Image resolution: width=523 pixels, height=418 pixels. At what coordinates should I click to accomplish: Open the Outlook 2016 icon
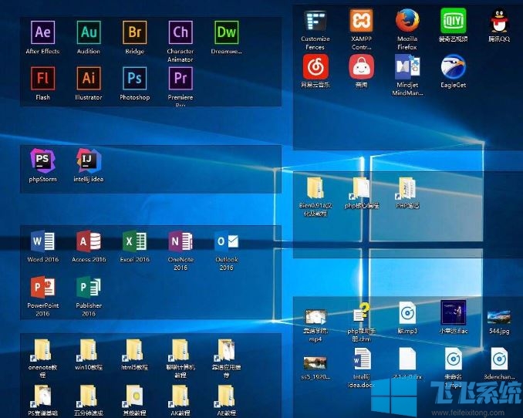(x=226, y=241)
